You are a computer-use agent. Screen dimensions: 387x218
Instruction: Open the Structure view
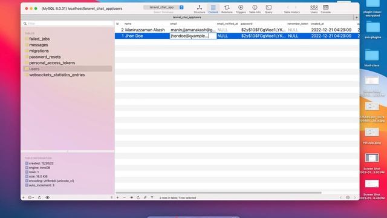(x=200, y=9)
